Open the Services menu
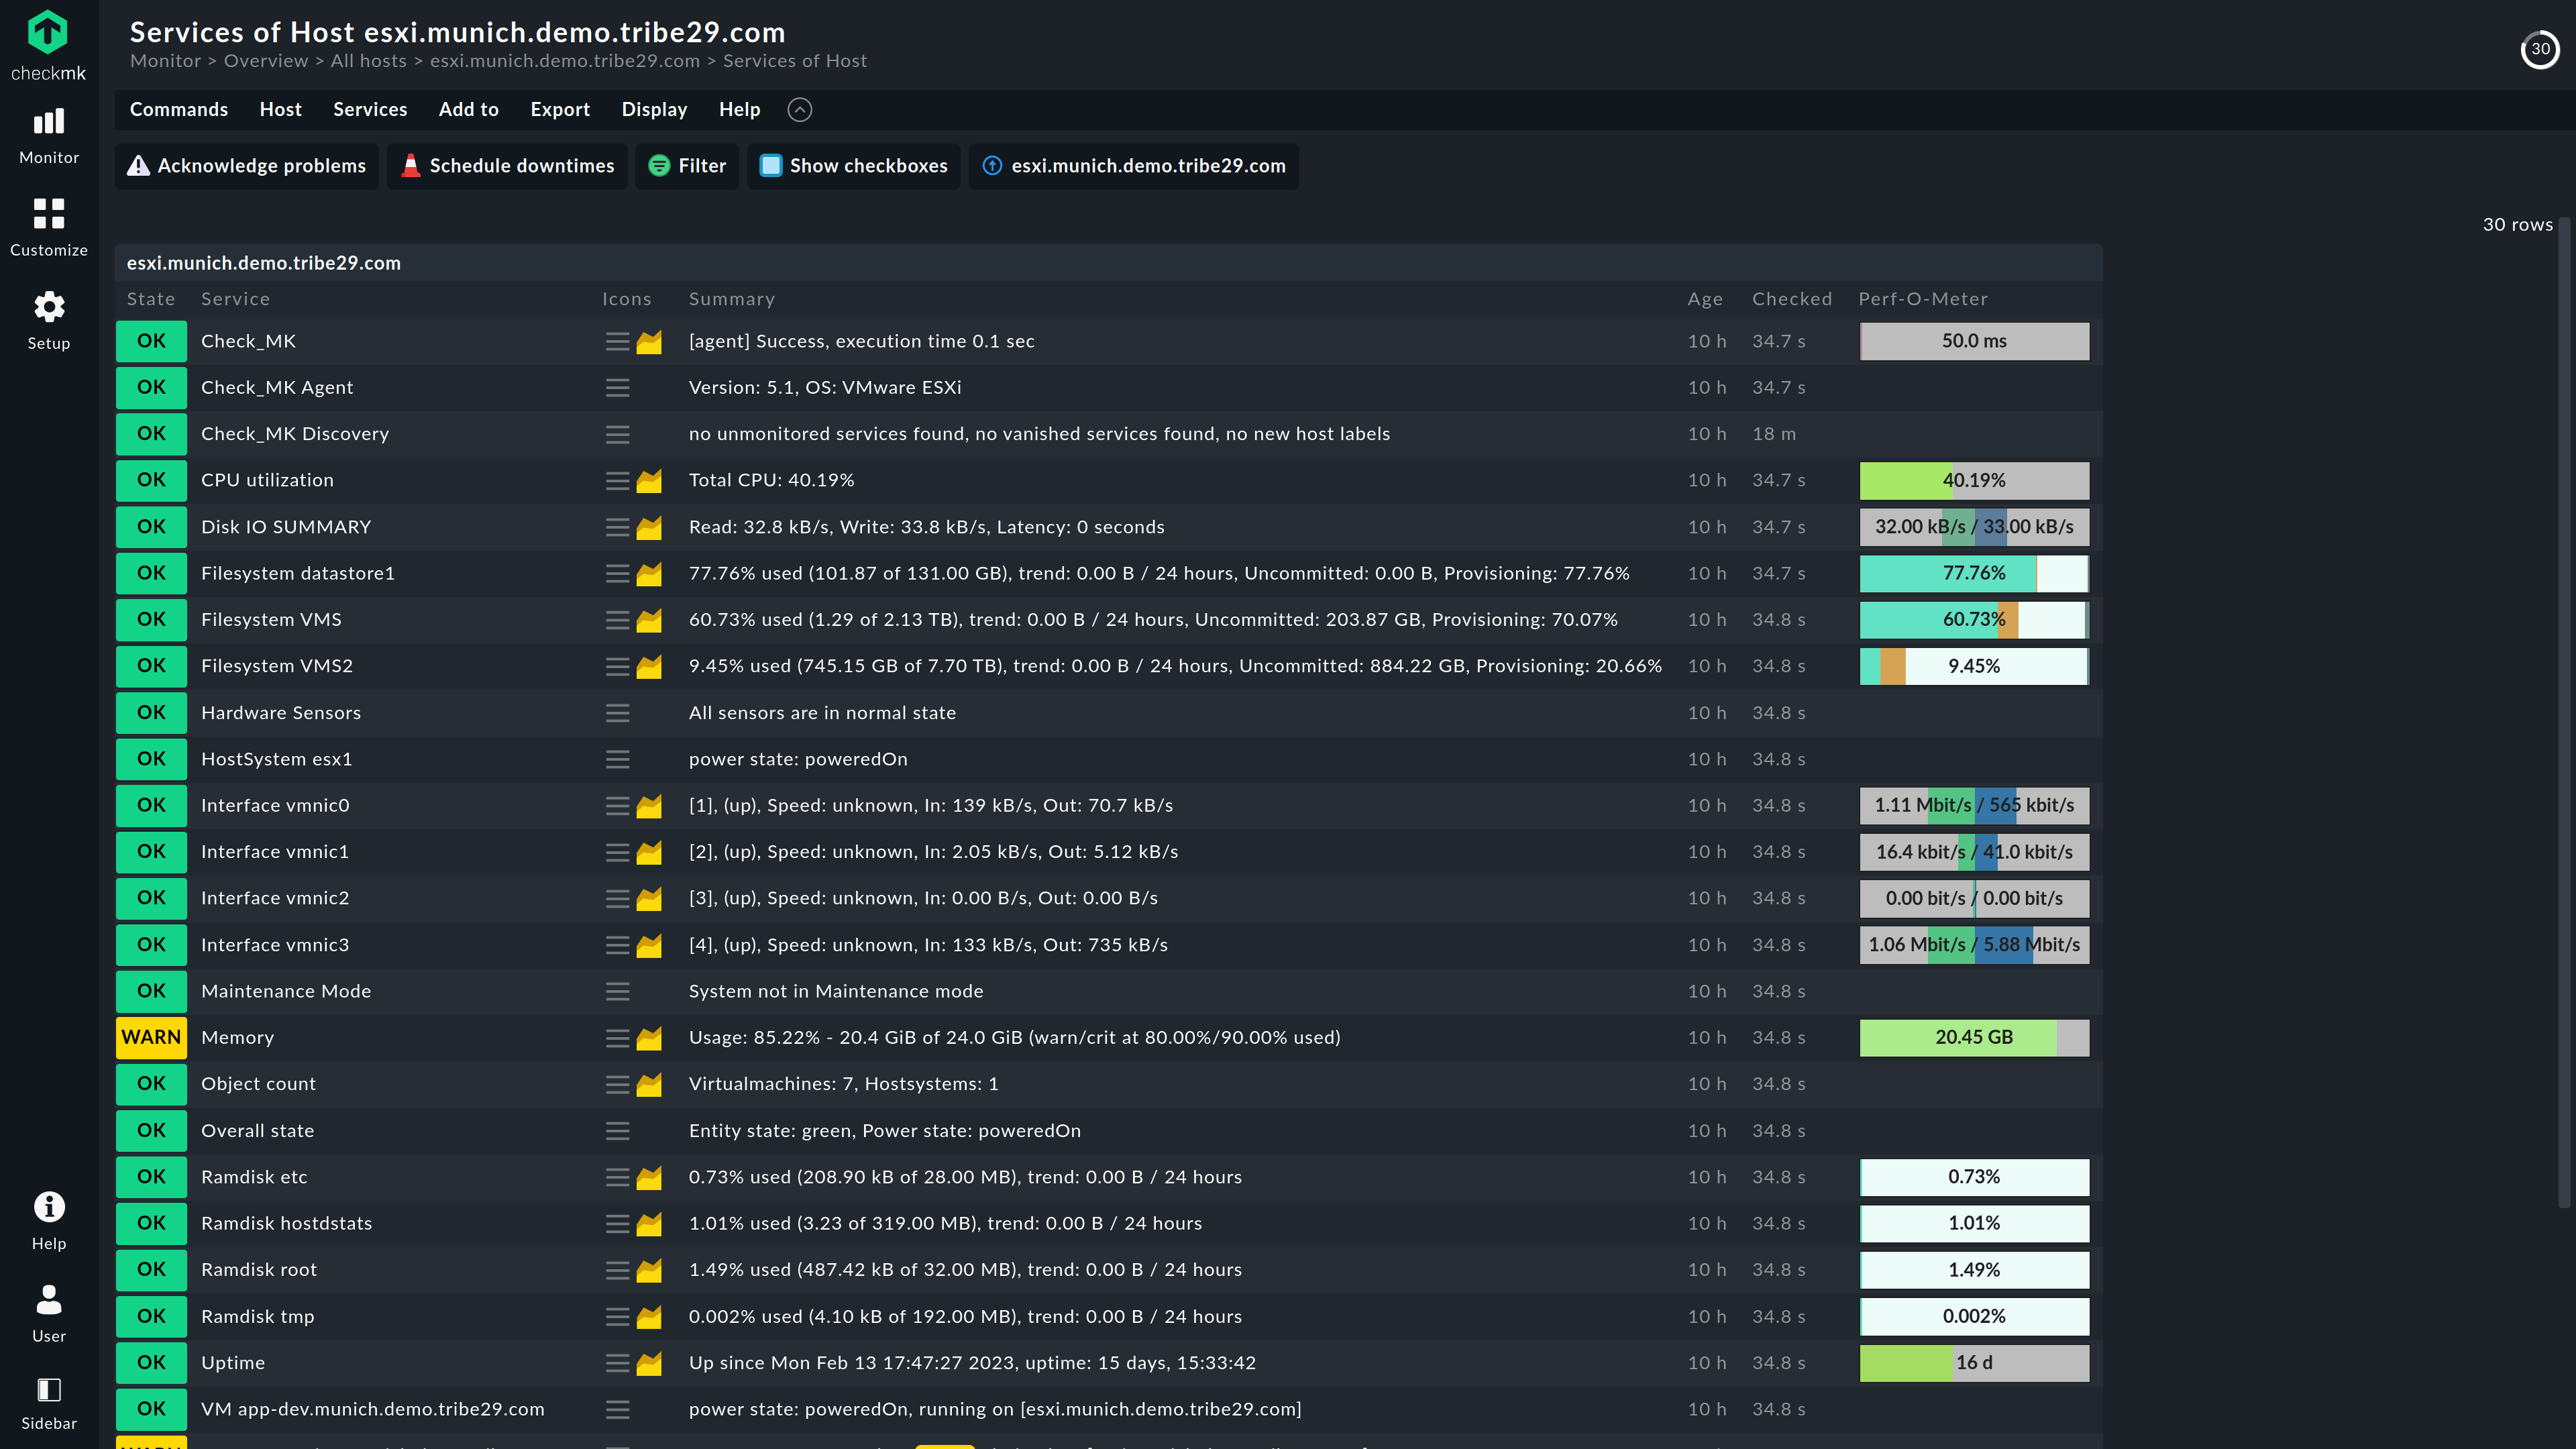The image size is (2576, 1449). (370, 110)
